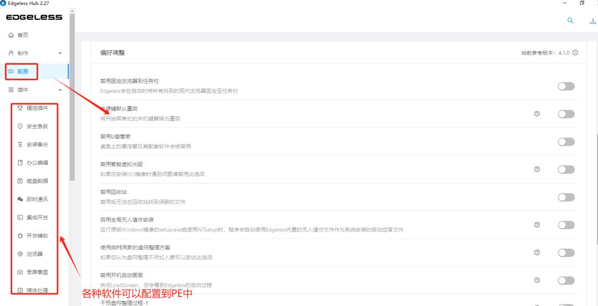Expand the 制作 menu chevron
Viewport: 598px width, 306px height.
60,53
